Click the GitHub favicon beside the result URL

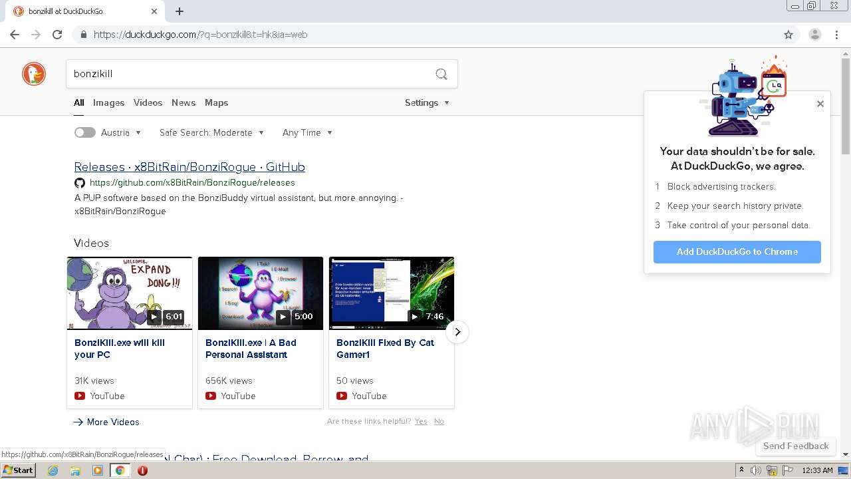tap(80, 182)
